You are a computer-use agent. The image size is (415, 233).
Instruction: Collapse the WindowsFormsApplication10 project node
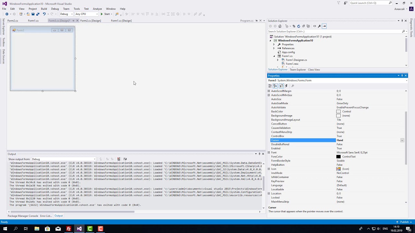click(270, 40)
